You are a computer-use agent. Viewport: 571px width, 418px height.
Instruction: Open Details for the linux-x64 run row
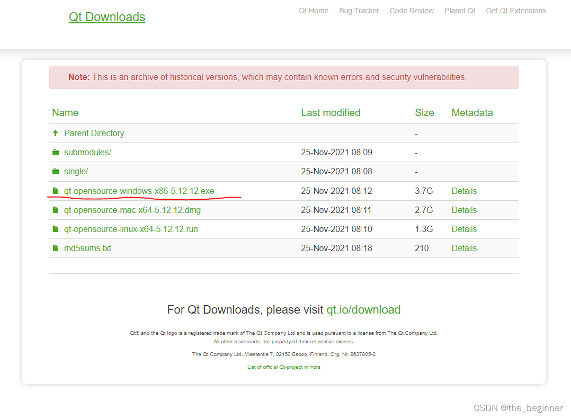[464, 229]
